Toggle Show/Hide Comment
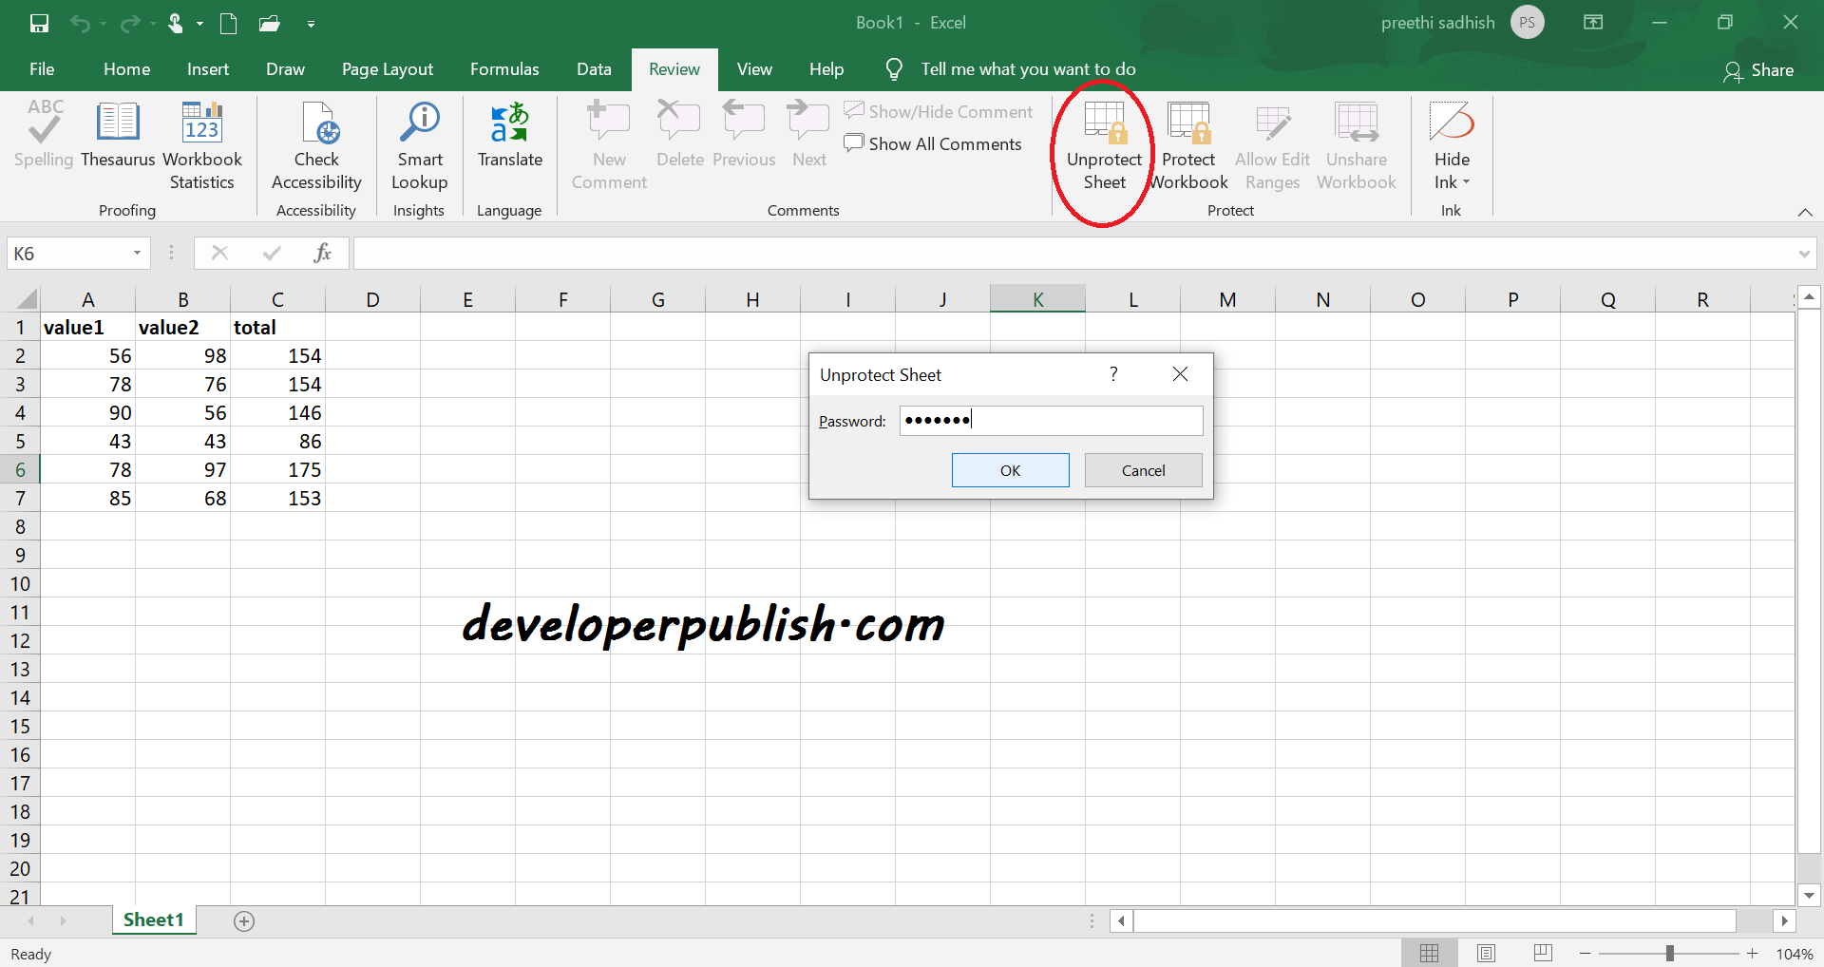 pos(939,111)
